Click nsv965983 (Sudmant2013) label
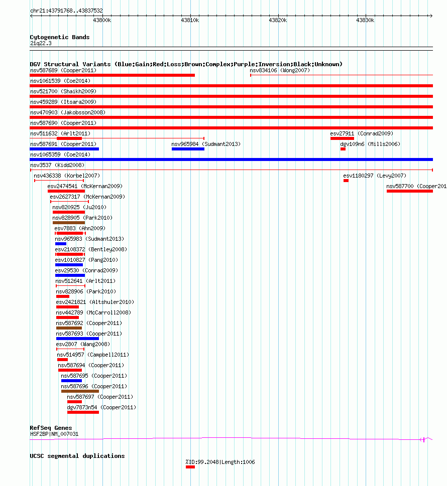 (x=89, y=239)
